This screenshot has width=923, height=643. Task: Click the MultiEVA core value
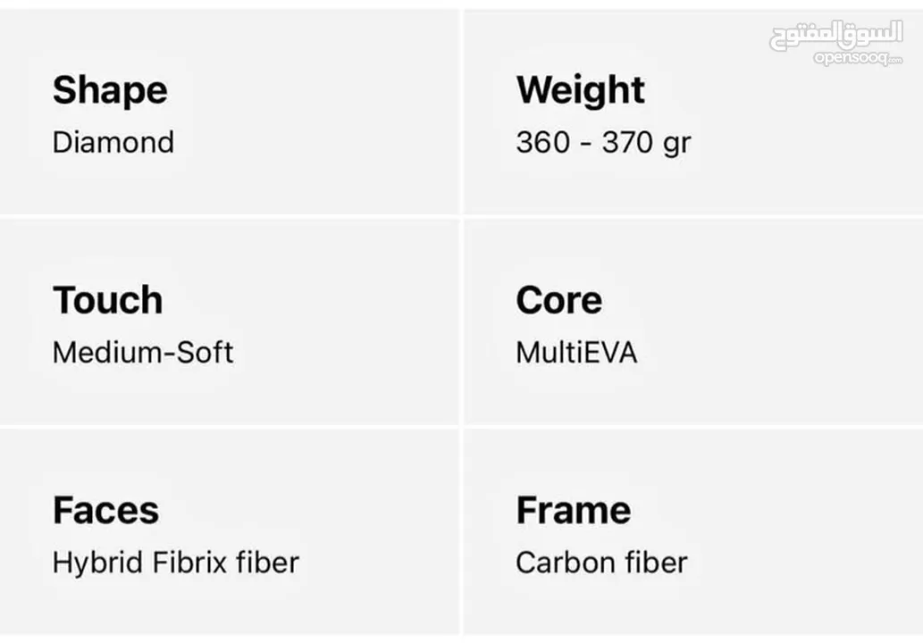576,353
